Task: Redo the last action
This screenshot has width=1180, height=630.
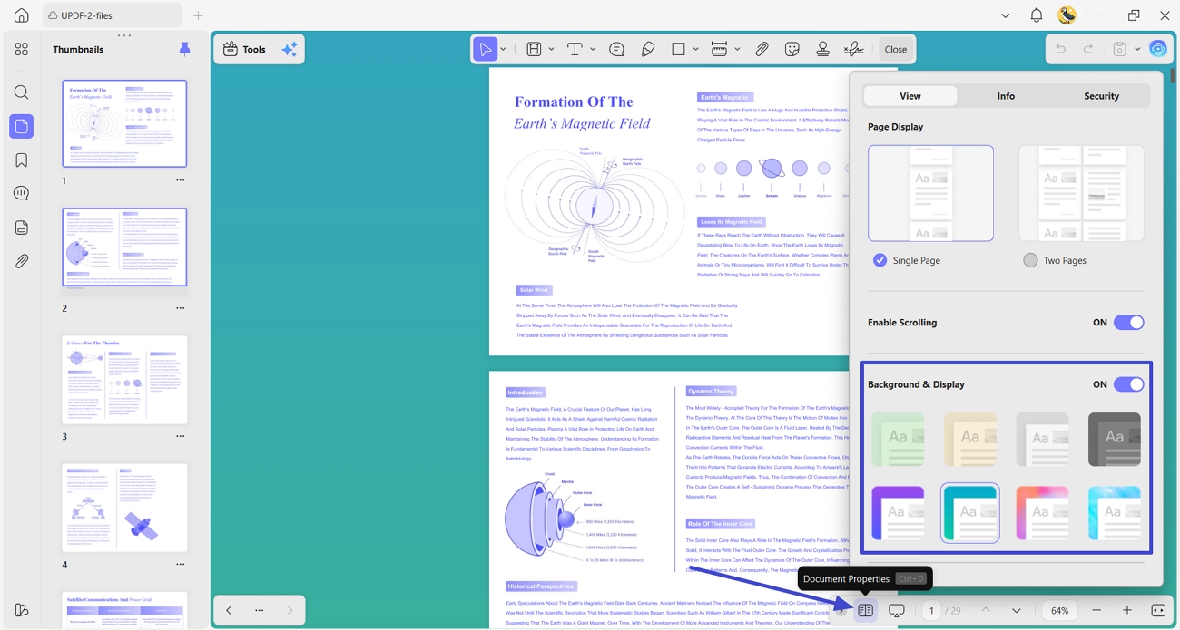Action: (x=1088, y=49)
